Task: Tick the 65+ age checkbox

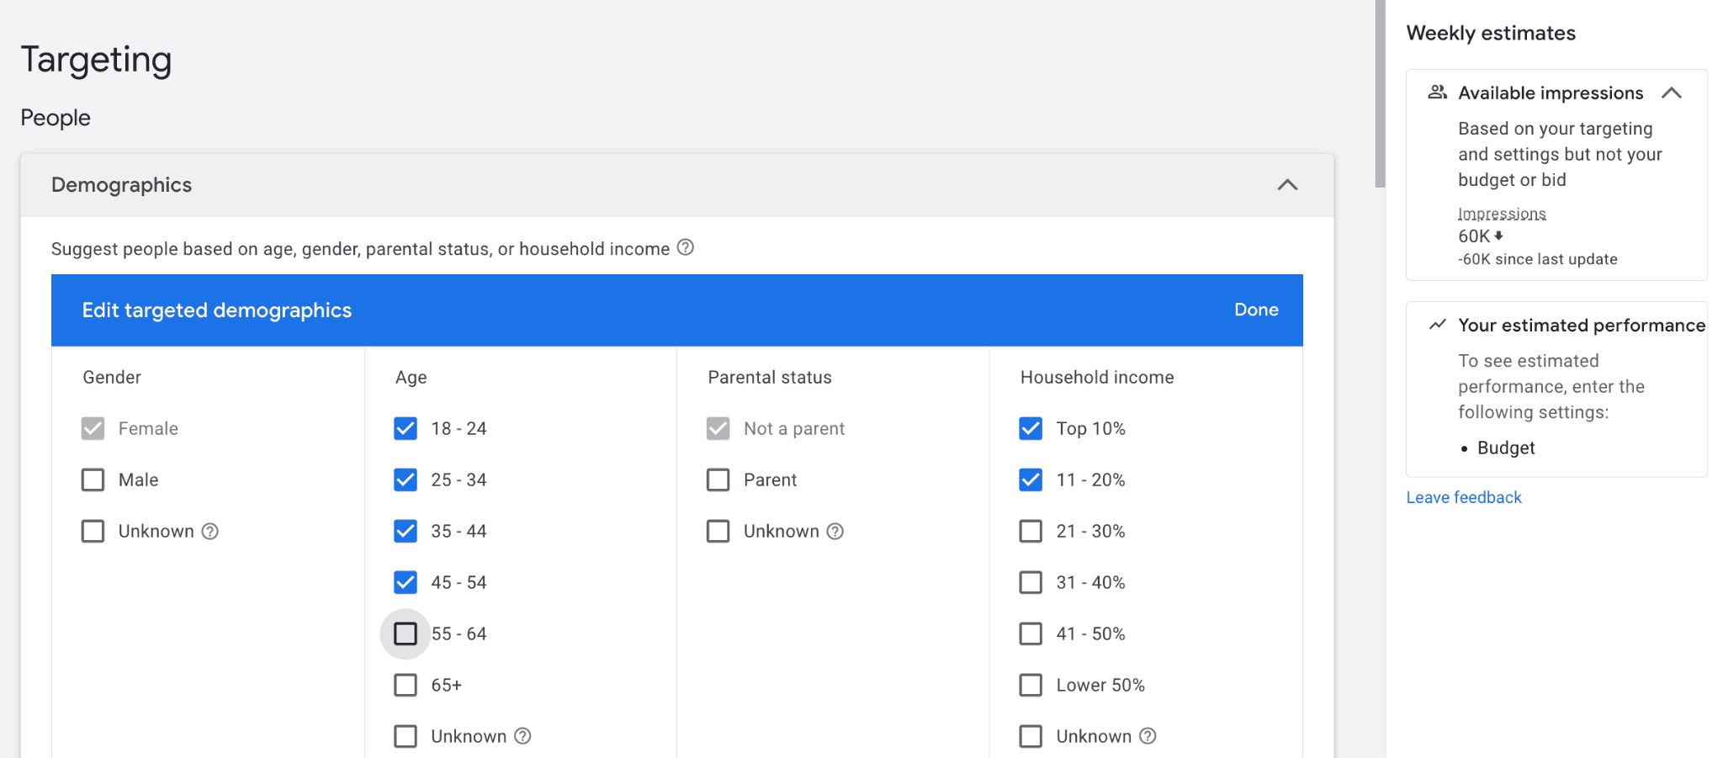Action: pyautogui.click(x=406, y=685)
